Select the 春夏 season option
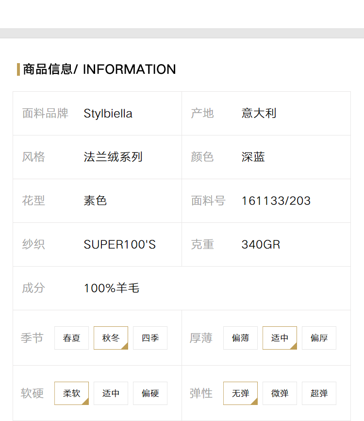The height and width of the screenshot is (421, 364). [x=71, y=338]
